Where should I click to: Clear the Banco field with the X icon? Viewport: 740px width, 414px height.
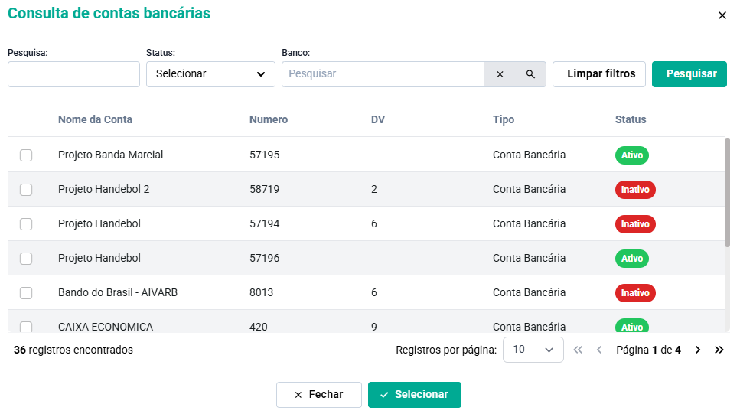(500, 74)
